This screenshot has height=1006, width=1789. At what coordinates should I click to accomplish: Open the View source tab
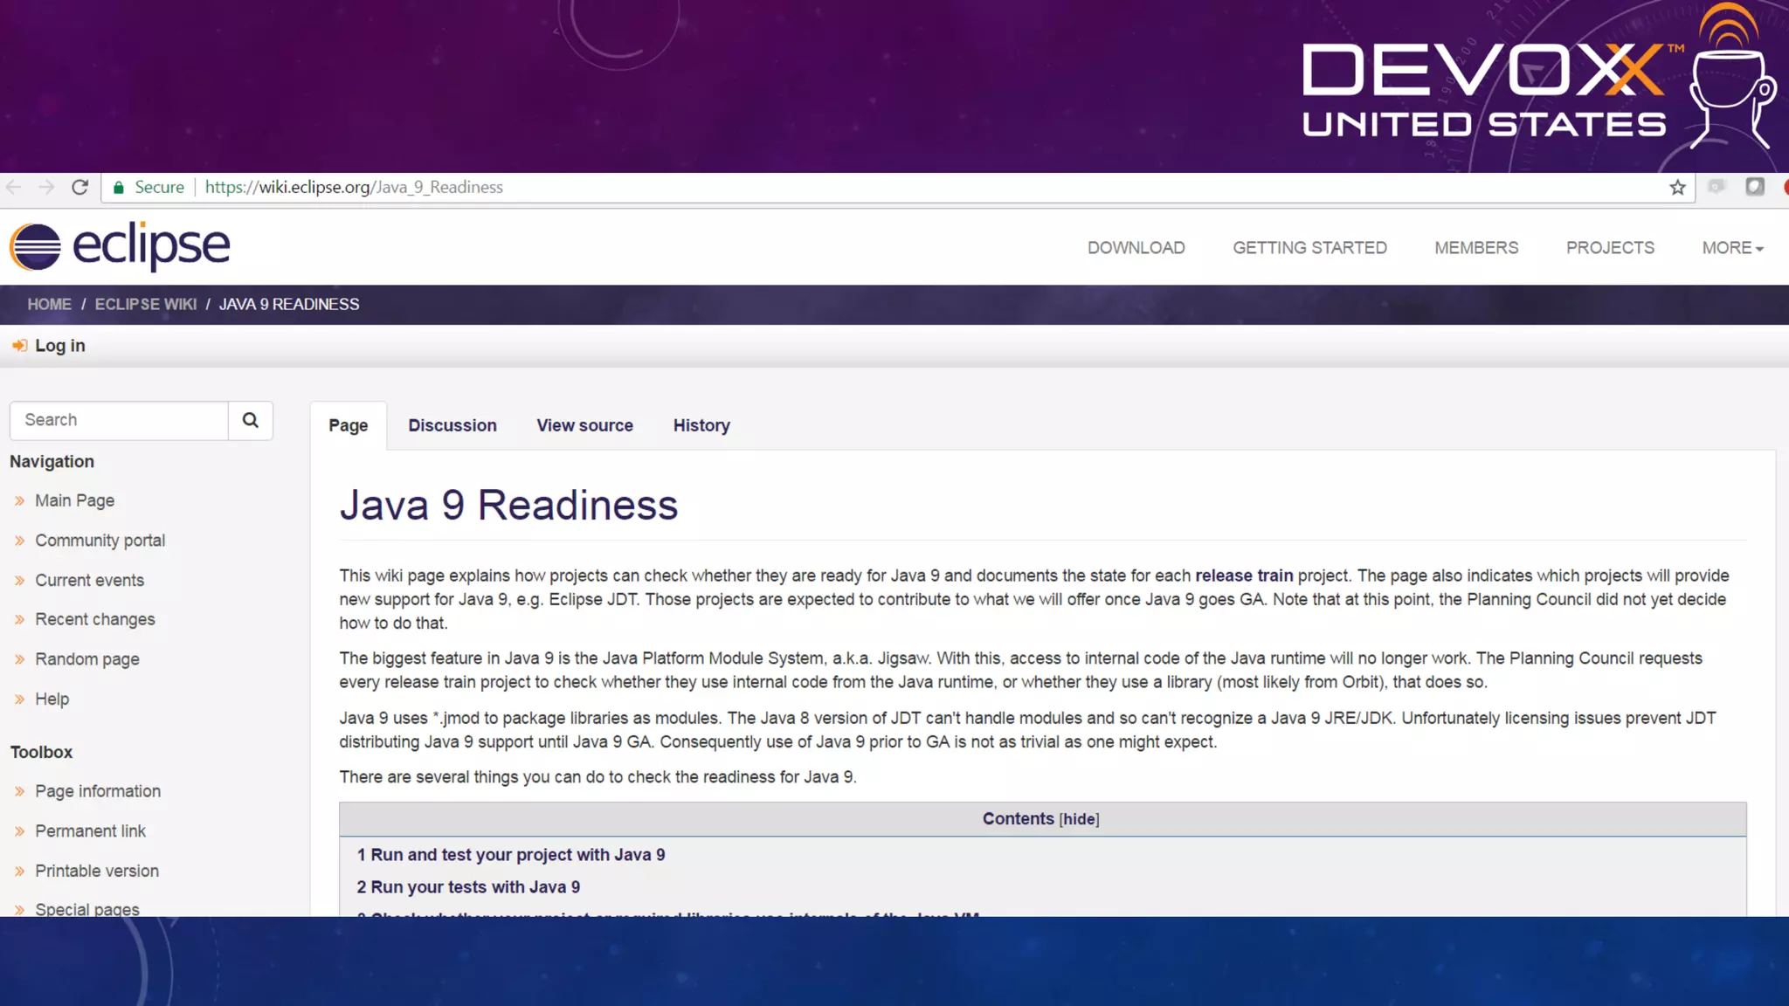tap(584, 425)
